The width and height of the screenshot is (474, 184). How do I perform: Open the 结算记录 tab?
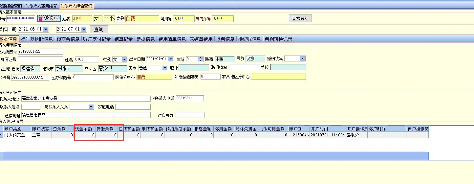(x=123, y=39)
